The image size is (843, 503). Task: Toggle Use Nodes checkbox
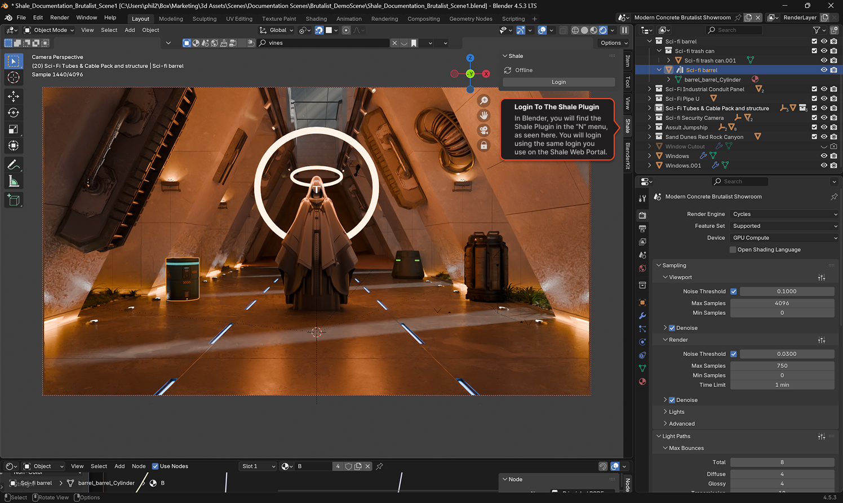pyautogui.click(x=156, y=466)
